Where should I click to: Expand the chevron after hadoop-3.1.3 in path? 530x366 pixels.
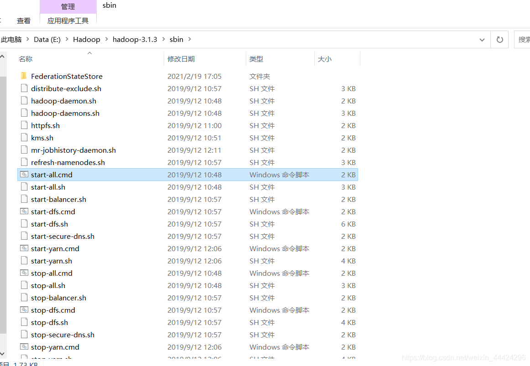tap(164, 39)
